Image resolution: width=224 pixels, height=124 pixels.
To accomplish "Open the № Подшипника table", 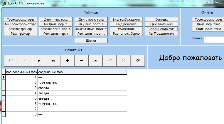I will [161, 33].
